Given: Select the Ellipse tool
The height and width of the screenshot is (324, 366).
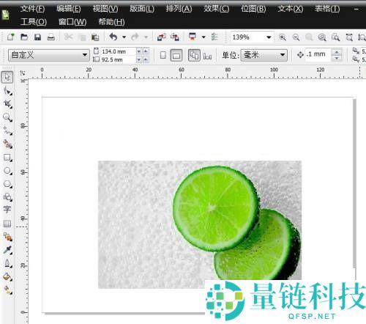Looking at the screenshot, I should point(7,171).
